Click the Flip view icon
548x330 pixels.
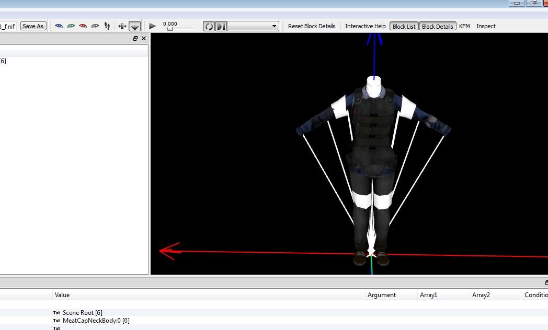click(122, 26)
